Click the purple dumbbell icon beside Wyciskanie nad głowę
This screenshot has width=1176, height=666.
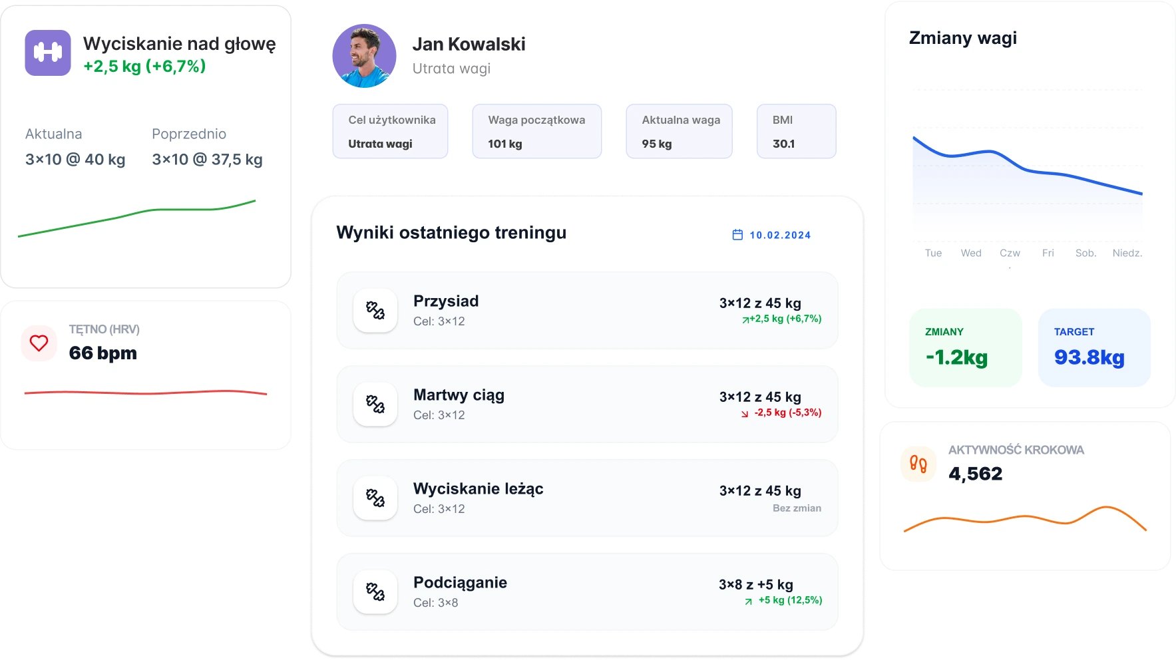tap(48, 53)
